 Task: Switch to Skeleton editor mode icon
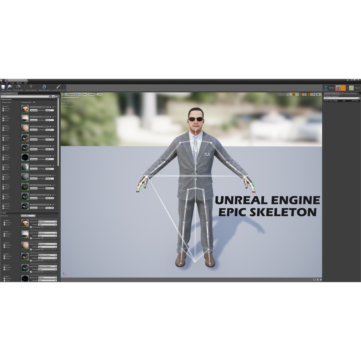[326, 88]
